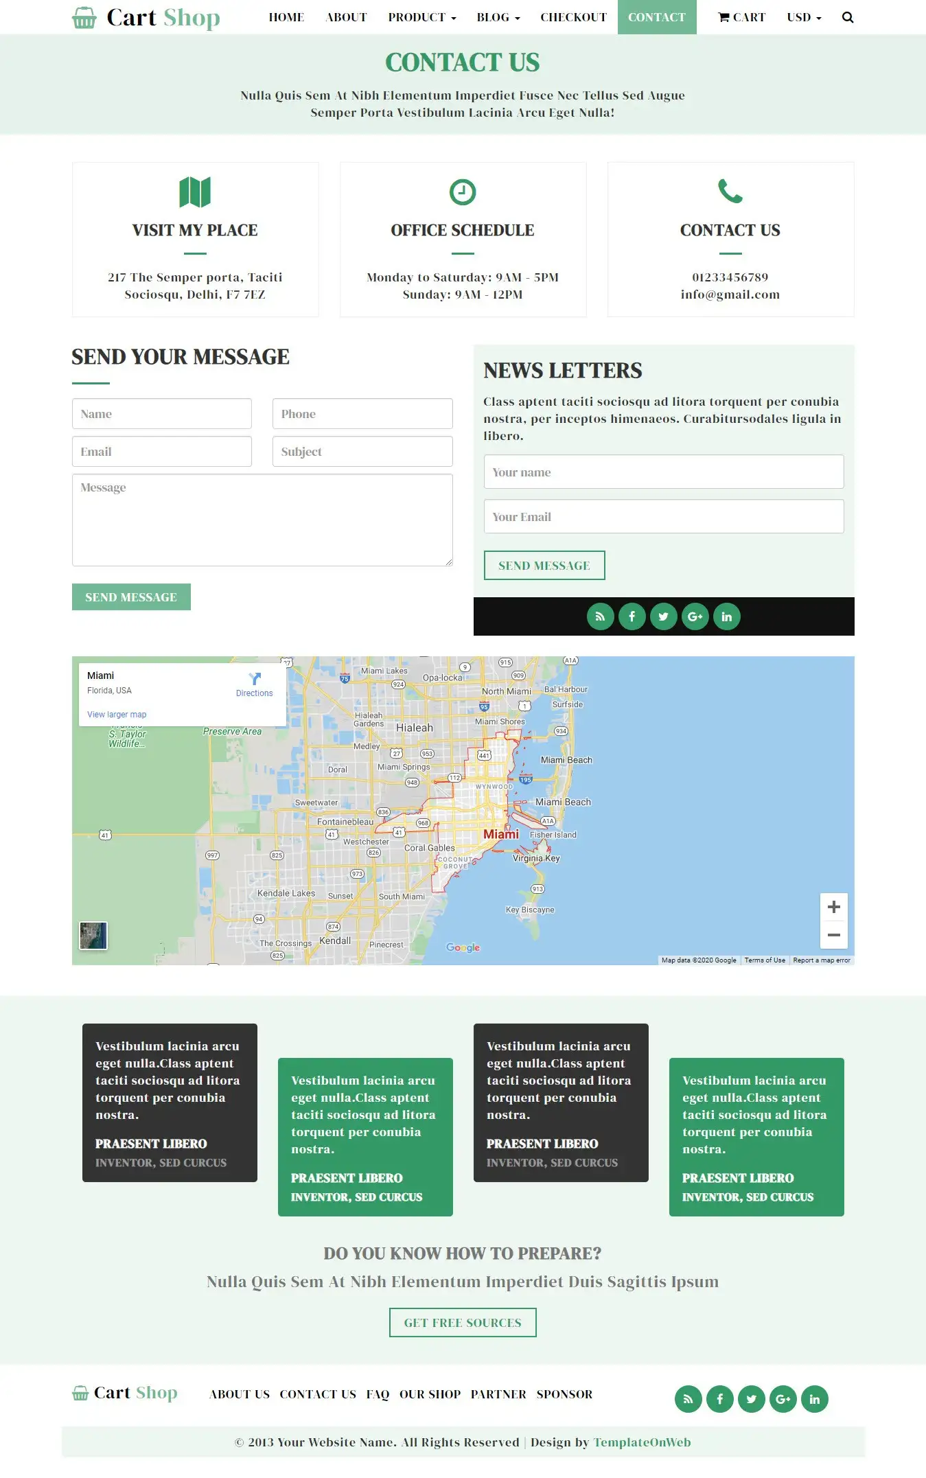Open the USD currency dropdown

click(x=804, y=17)
